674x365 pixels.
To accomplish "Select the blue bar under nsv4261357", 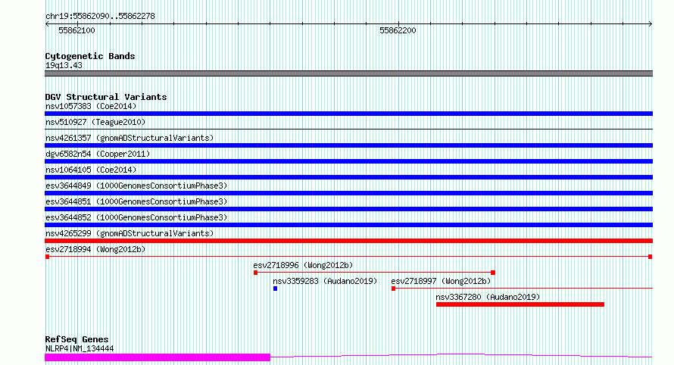I will tap(348, 145).
